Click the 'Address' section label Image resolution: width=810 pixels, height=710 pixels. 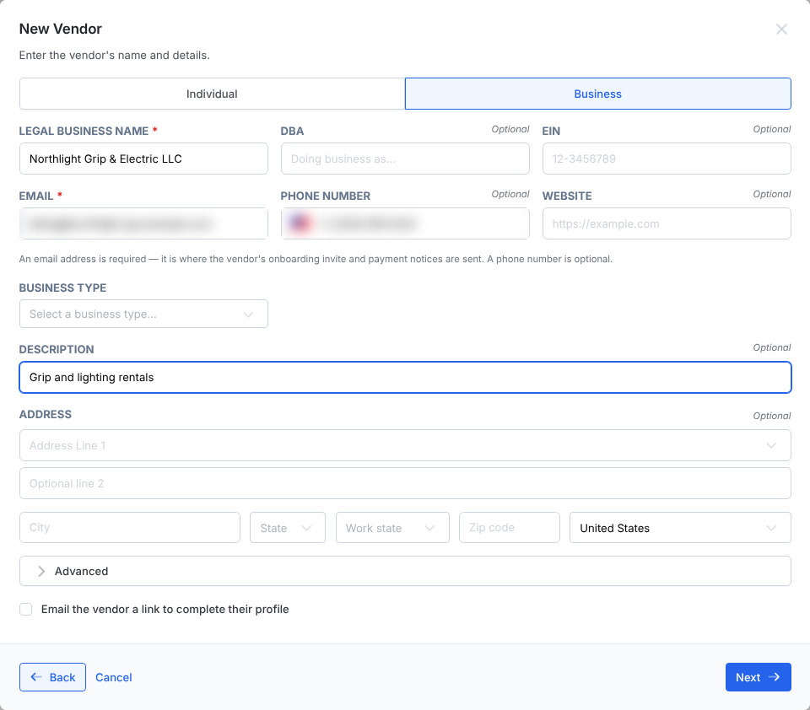[46, 415]
